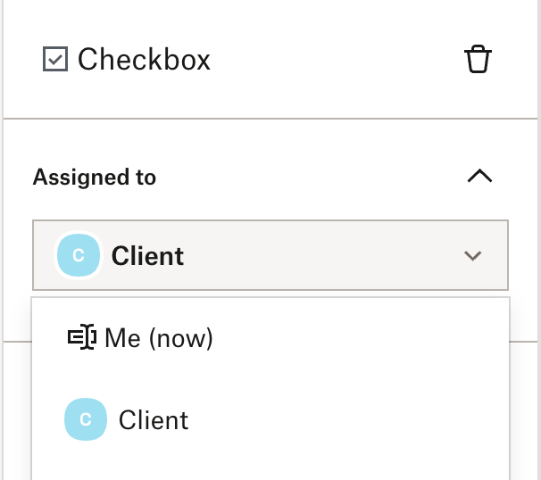Click the Assigned to section heading
The width and height of the screenshot is (541, 480).
pos(95,178)
